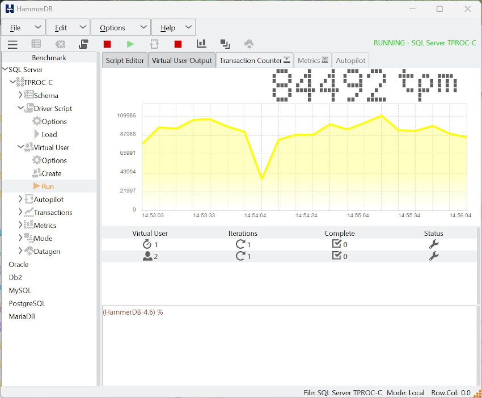The height and width of the screenshot is (398, 482).
Task: Click the status wrench for virtual user 1
Action: (x=434, y=244)
